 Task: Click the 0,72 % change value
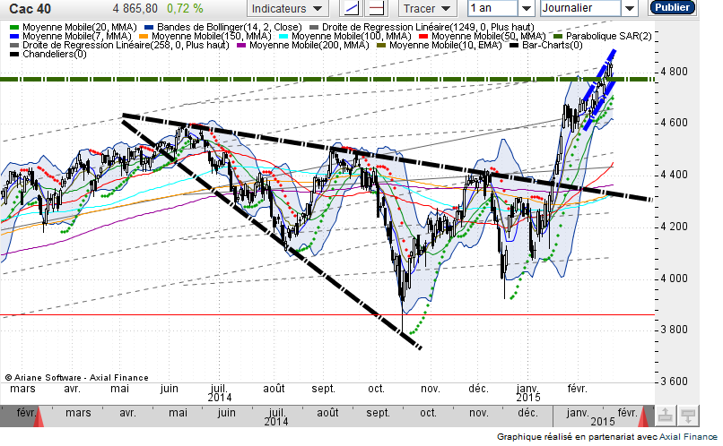tap(185, 8)
